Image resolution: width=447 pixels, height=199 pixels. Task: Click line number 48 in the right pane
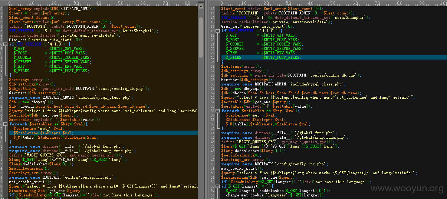(213, 164)
